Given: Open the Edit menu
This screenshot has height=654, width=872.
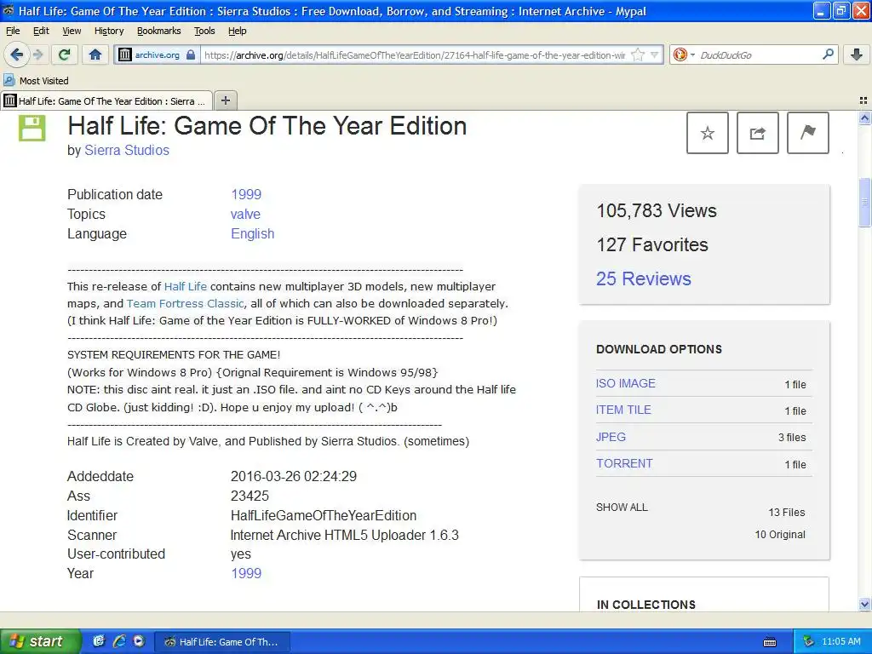Looking at the screenshot, I should [x=41, y=31].
